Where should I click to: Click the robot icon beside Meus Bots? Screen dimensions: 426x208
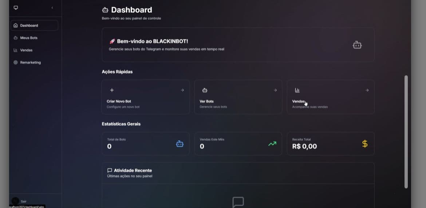pos(16,38)
